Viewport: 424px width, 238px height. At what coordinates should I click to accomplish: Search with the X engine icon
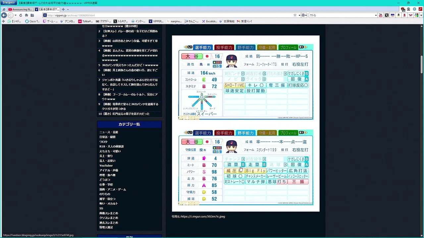(387, 15)
